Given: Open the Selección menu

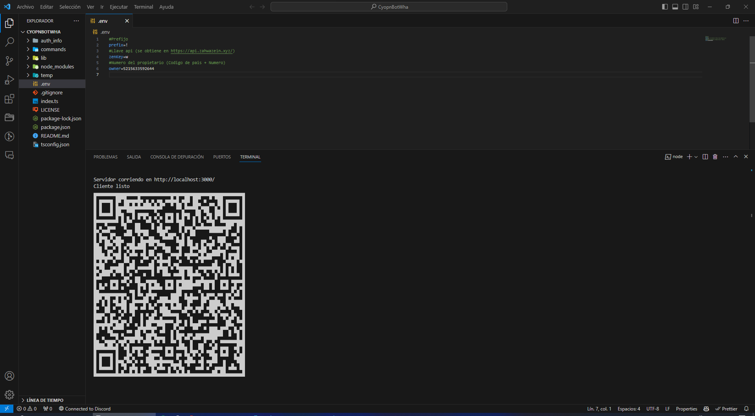Looking at the screenshot, I should (x=70, y=7).
